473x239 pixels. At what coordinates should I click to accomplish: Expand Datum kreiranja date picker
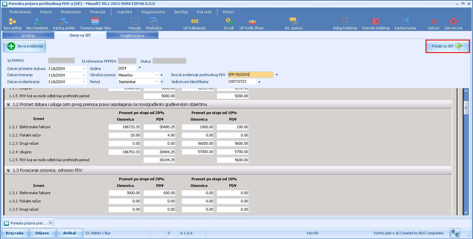[84, 75]
